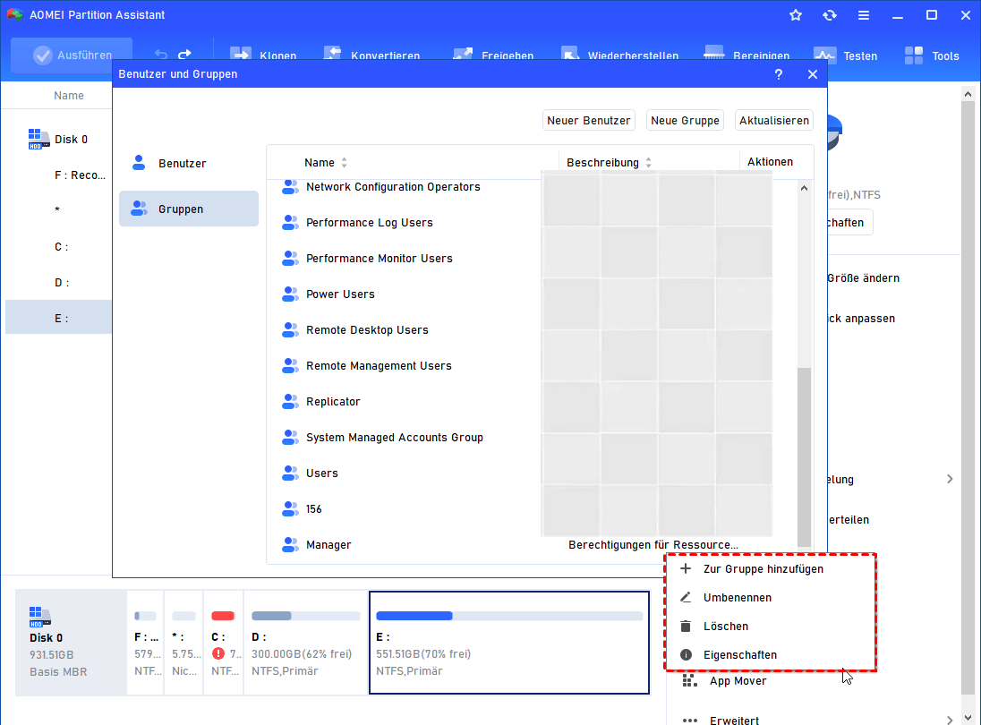Select Remote Desktop Users group
The image size is (981, 725).
click(x=367, y=329)
